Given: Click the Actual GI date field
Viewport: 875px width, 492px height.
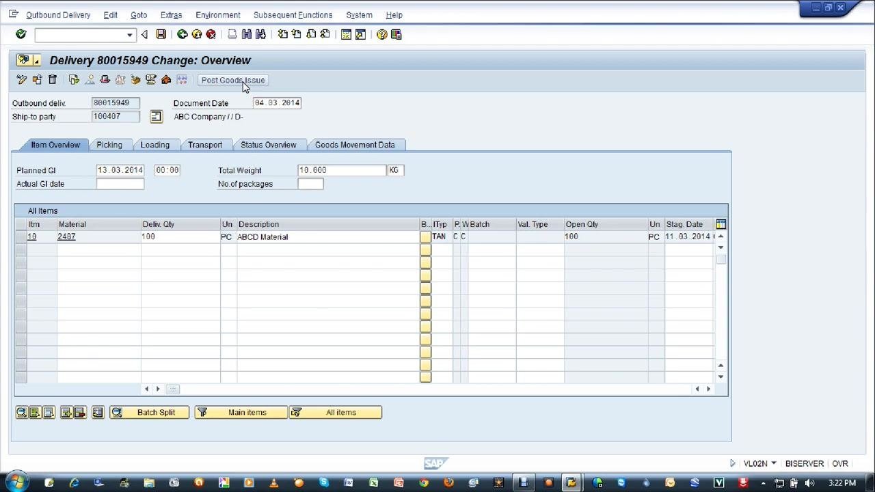Looking at the screenshot, I should (x=120, y=184).
